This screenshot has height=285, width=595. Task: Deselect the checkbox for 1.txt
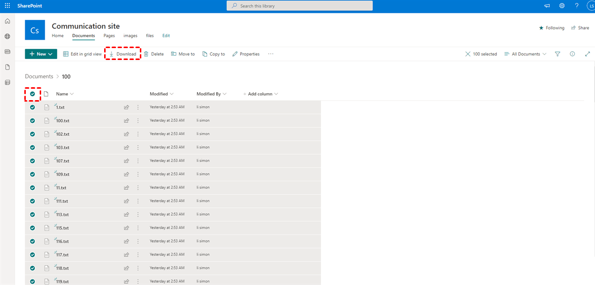pyautogui.click(x=33, y=107)
